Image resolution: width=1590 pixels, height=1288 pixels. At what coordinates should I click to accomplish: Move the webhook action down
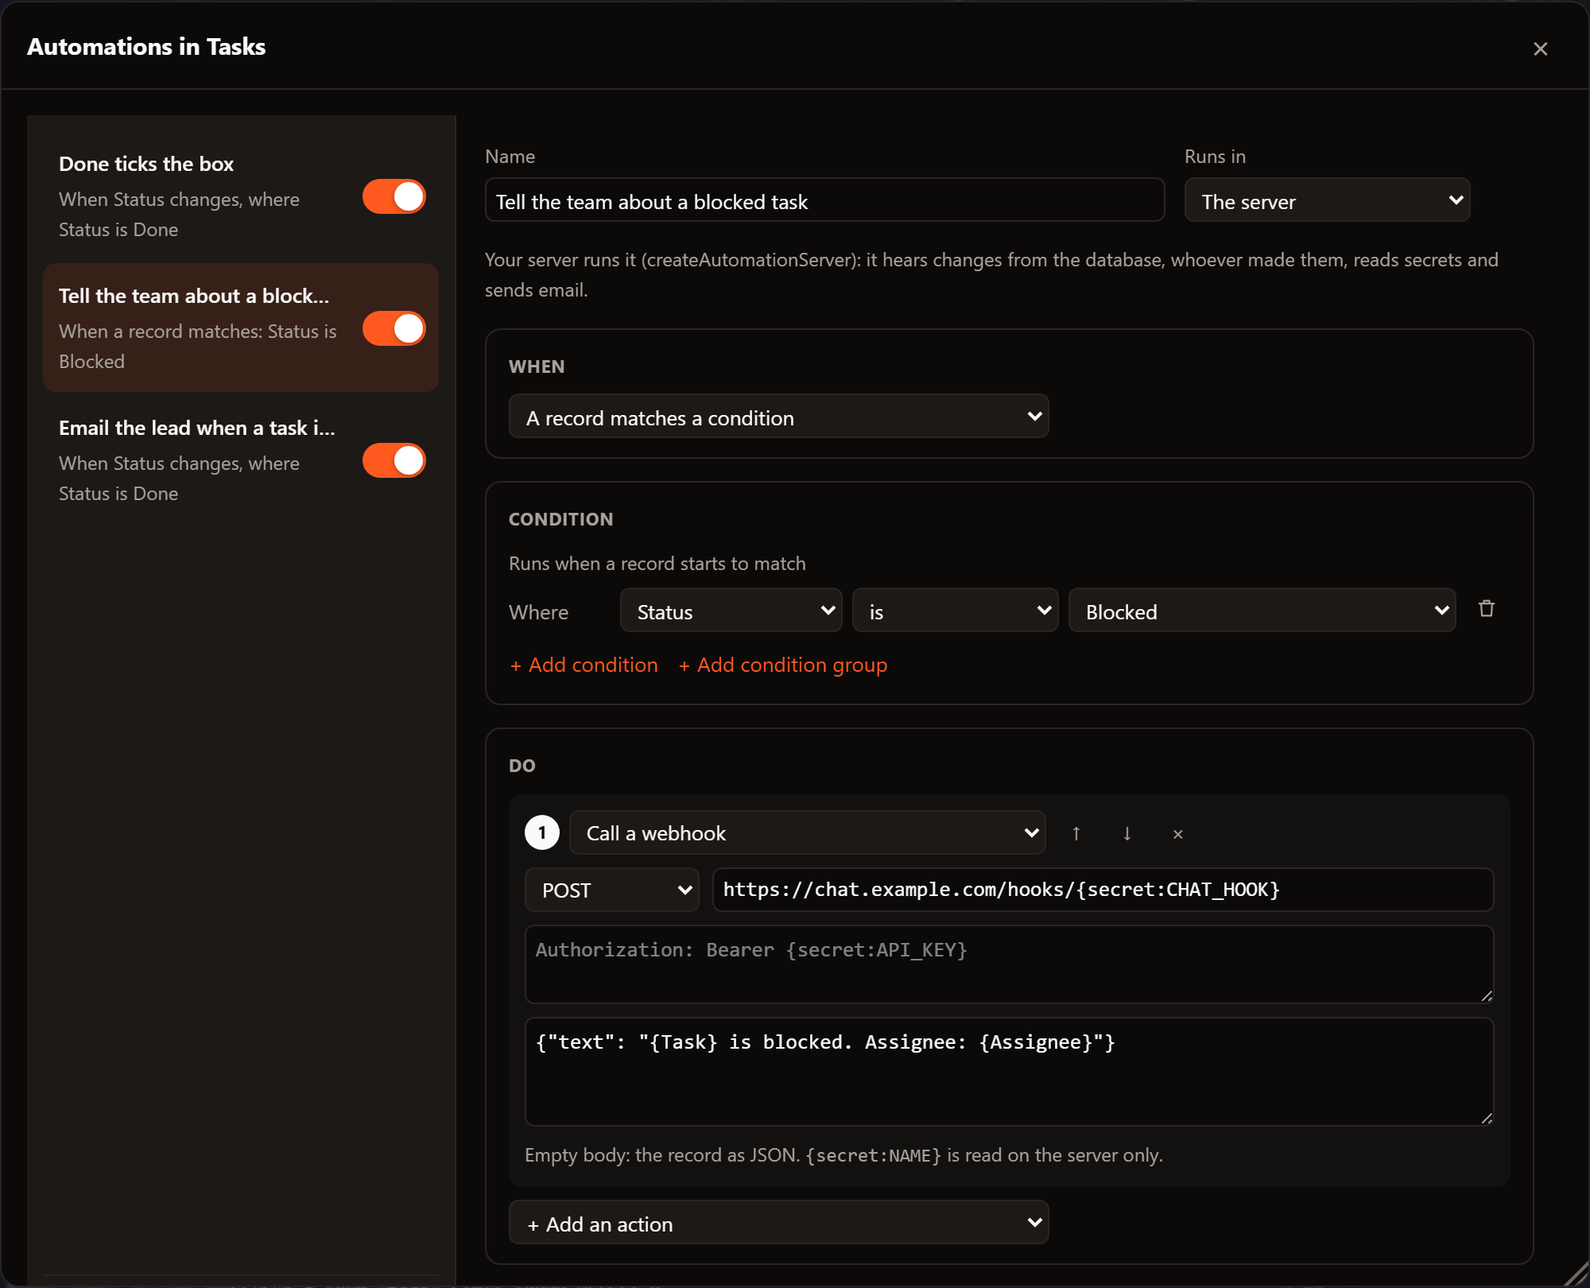pos(1127,833)
